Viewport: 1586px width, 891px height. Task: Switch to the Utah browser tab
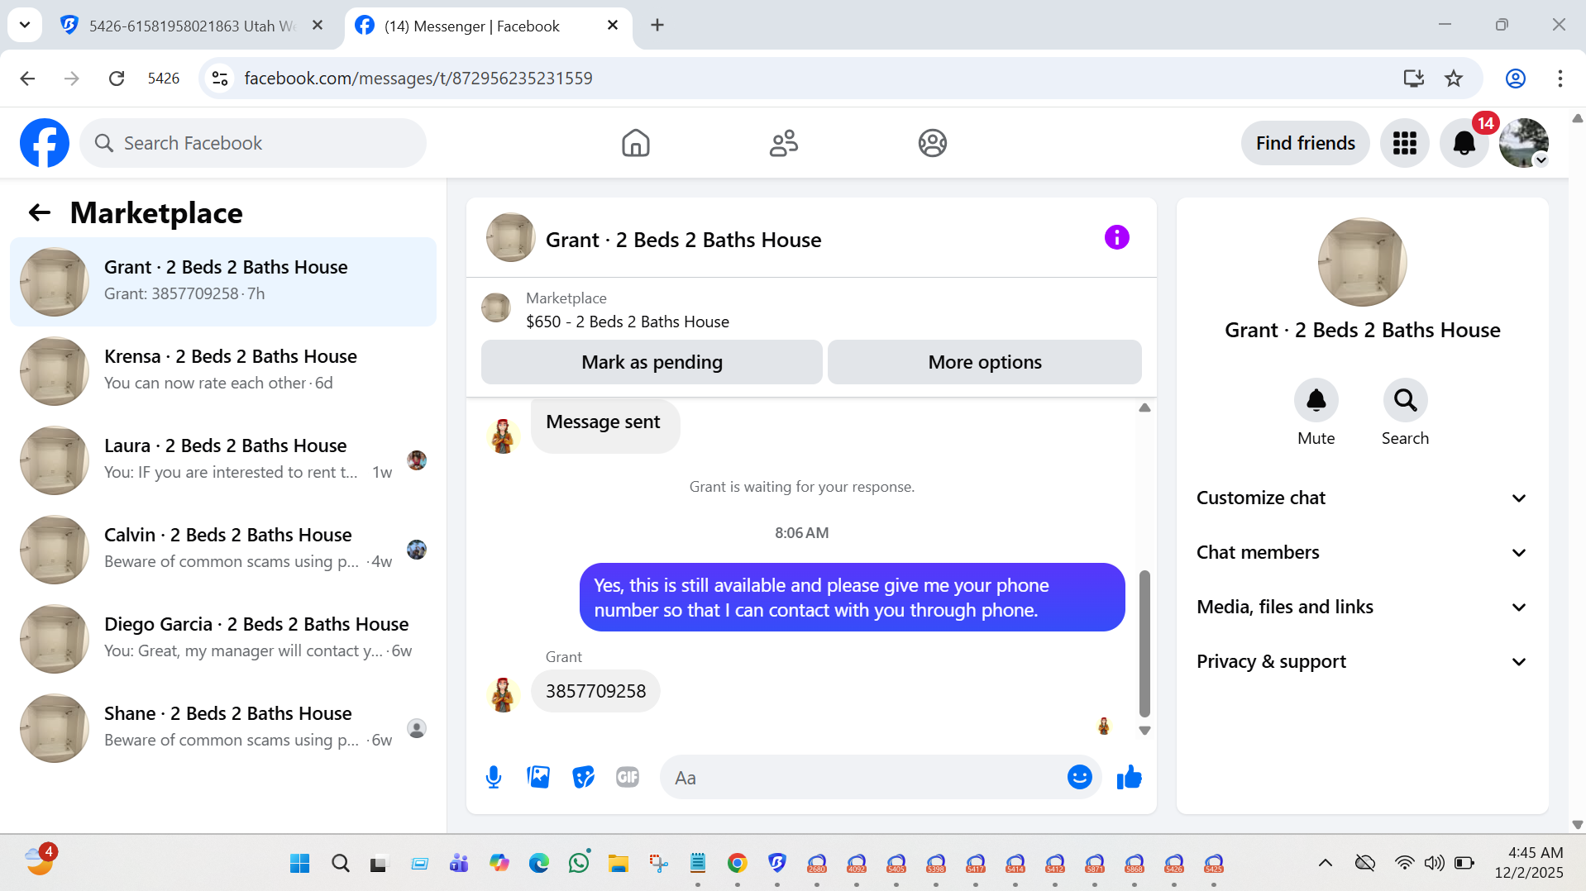click(190, 26)
